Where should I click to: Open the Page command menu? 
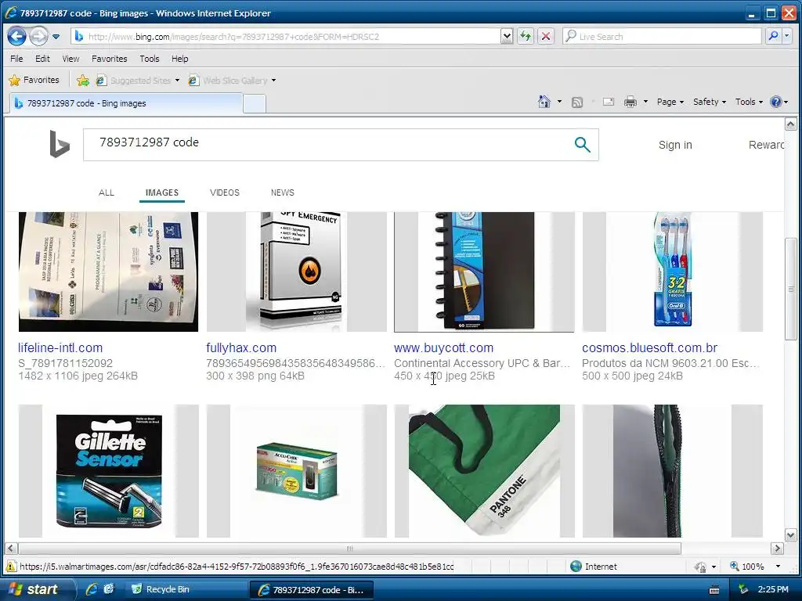[x=670, y=102]
